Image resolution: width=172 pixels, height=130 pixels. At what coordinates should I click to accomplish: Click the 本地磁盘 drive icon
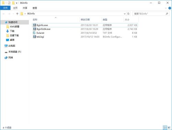click(x=6, y=52)
